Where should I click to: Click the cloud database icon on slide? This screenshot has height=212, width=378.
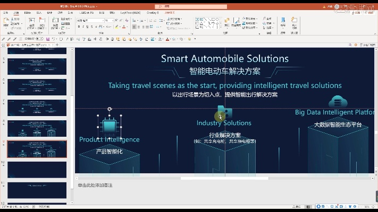tap(335, 102)
